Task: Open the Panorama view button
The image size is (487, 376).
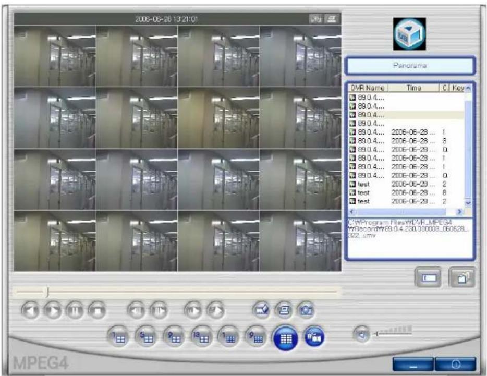Action: [x=410, y=66]
